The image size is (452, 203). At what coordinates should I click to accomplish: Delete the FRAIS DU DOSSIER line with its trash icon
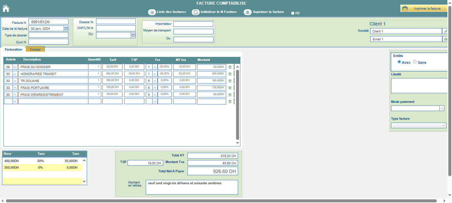[x=230, y=67]
